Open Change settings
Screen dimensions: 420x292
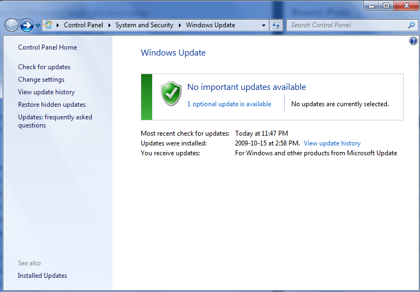point(41,80)
